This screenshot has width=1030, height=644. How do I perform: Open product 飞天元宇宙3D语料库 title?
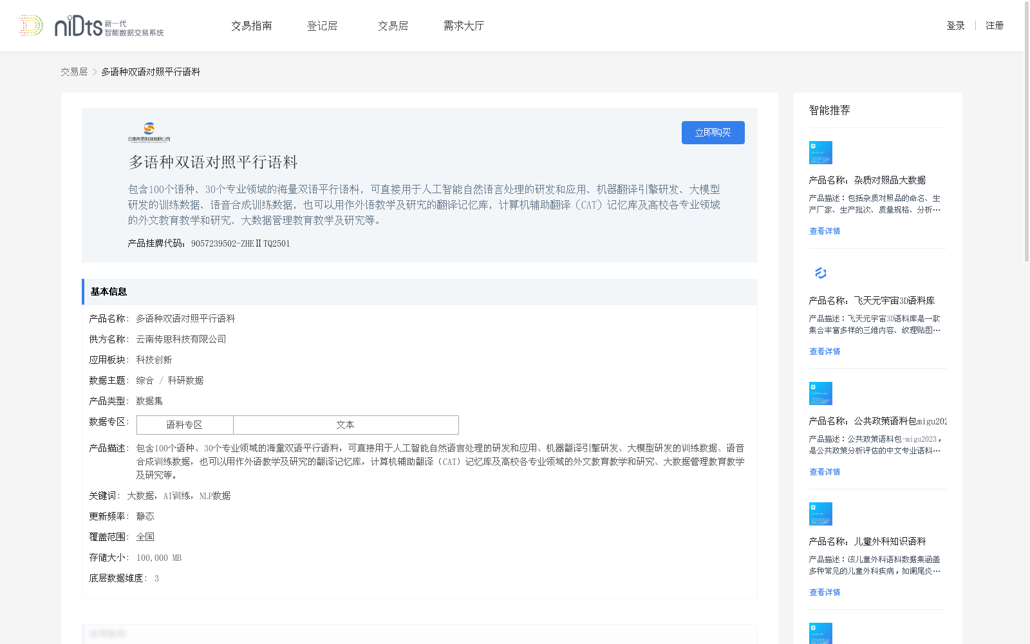[872, 301]
